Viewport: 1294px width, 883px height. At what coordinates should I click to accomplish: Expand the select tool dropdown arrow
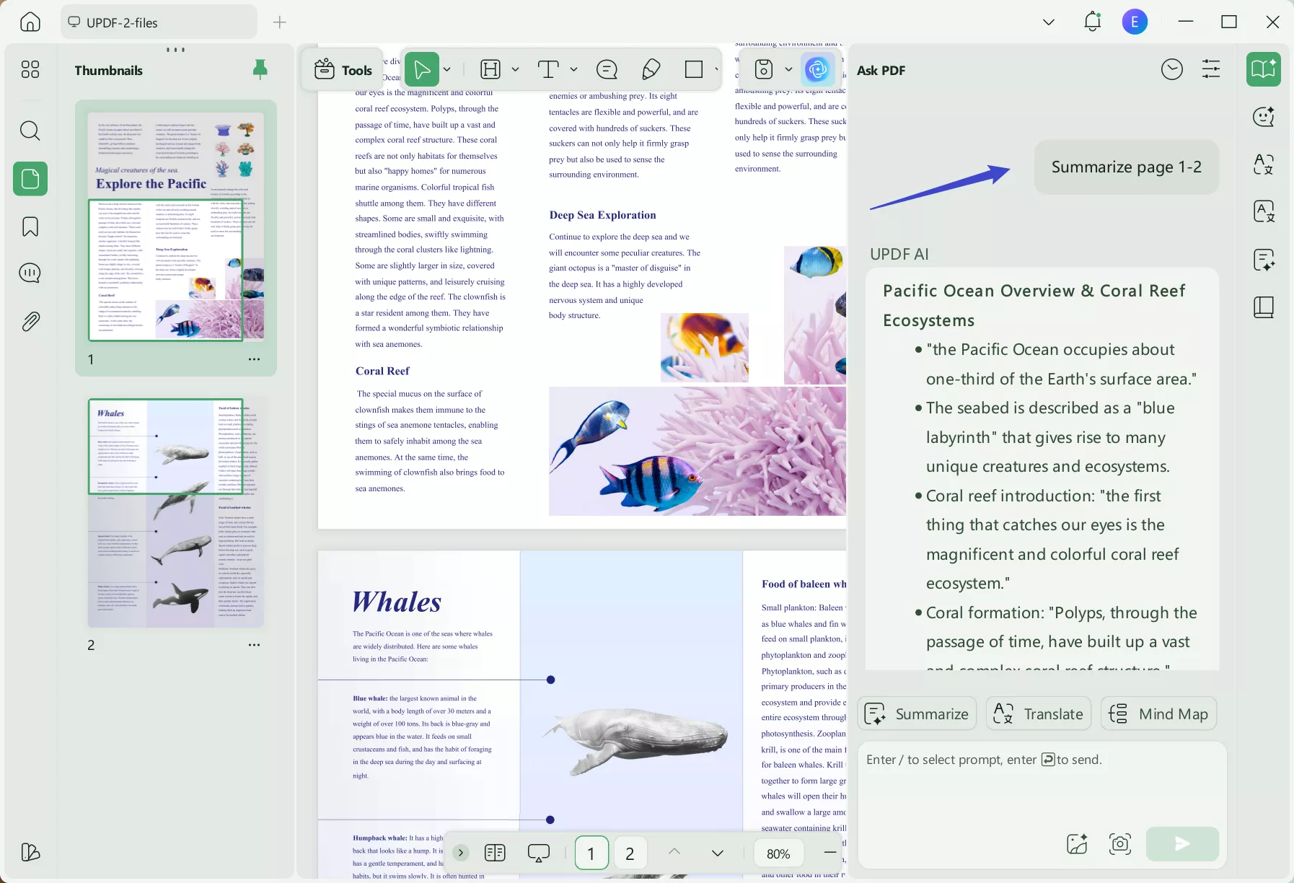[x=447, y=69]
